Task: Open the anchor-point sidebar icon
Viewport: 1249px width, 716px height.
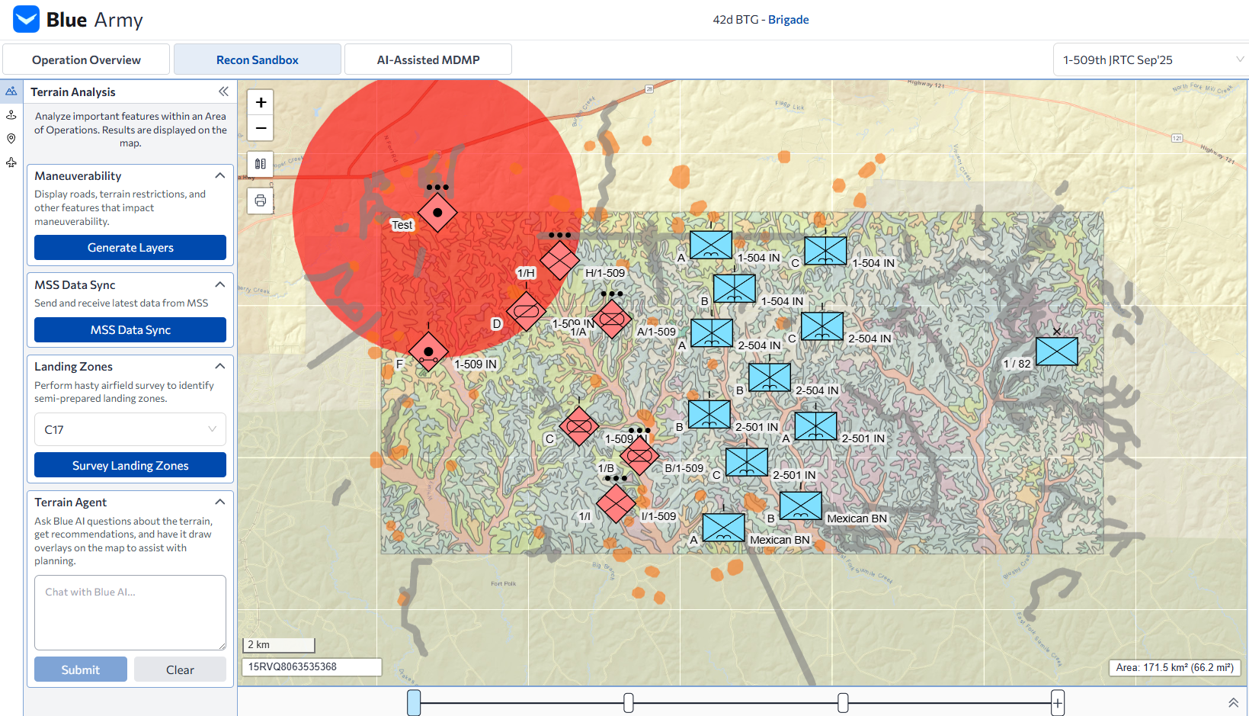Action: 11,115
